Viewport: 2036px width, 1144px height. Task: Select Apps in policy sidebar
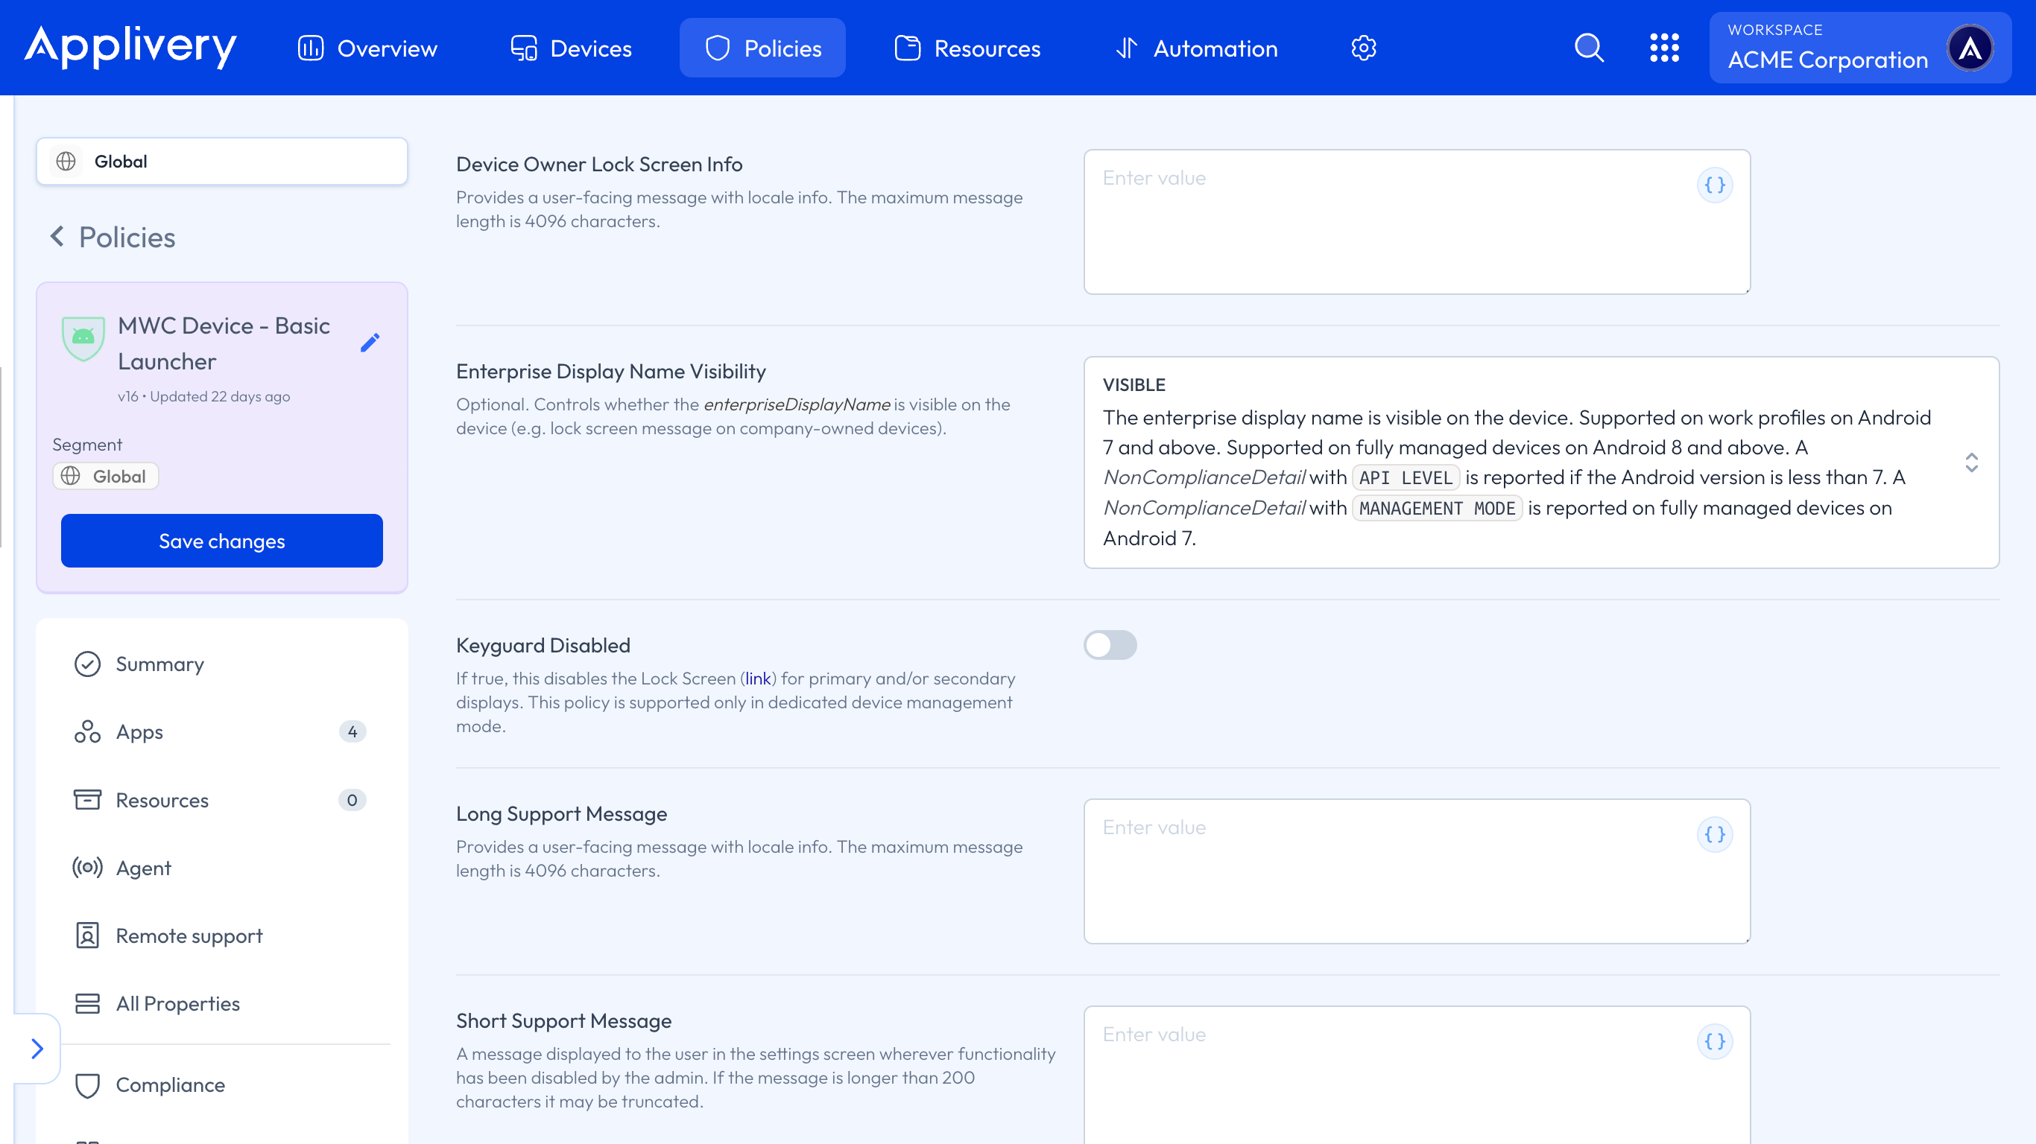(x=140, y=732)
